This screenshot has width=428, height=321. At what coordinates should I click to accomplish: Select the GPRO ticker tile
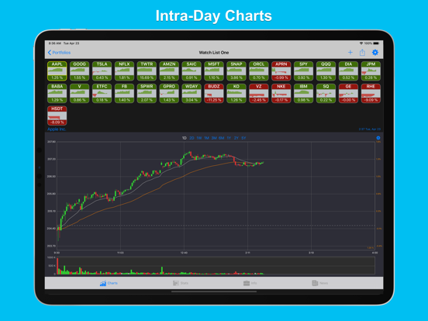[169, 93]
